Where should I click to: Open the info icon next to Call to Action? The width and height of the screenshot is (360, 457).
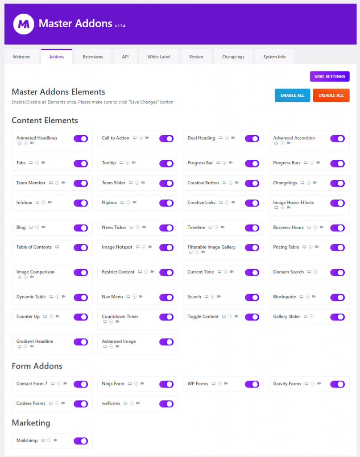tap(142, 138)
